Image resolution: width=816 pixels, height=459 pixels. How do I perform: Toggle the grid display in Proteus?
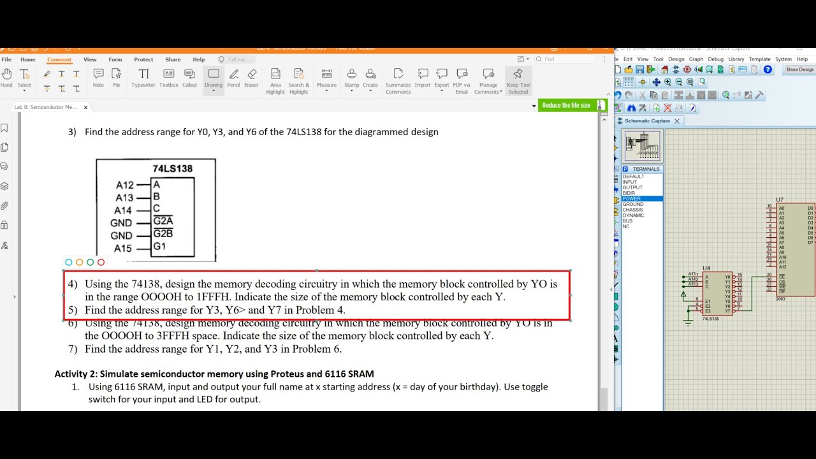click(629, 82)
